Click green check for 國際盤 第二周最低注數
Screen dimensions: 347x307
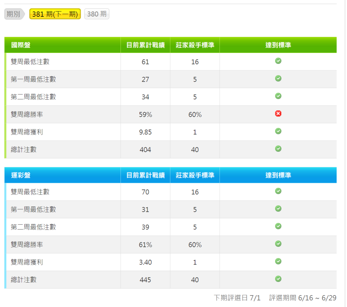pos(278,96)
